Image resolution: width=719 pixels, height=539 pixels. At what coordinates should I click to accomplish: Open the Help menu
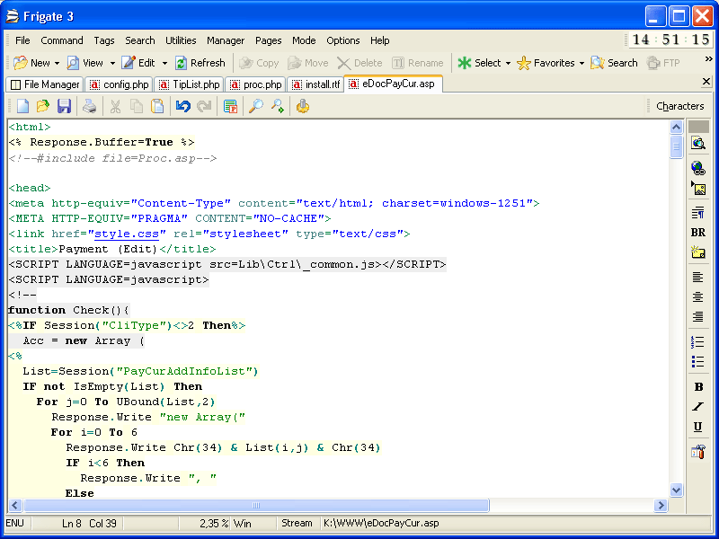point(379,40)
